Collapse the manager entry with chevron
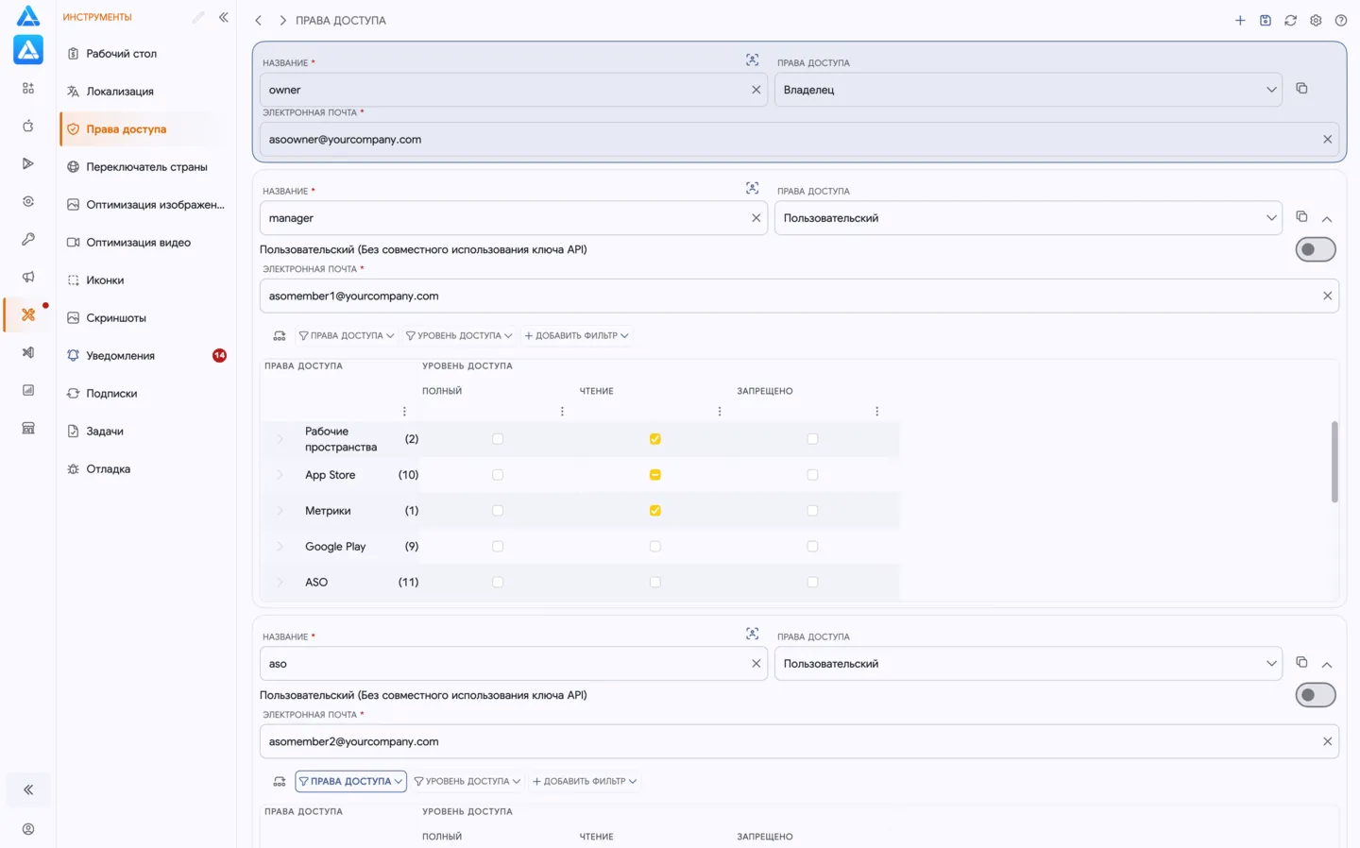The width and height of the screenshot is (1360, 848). click(1327, 219)
